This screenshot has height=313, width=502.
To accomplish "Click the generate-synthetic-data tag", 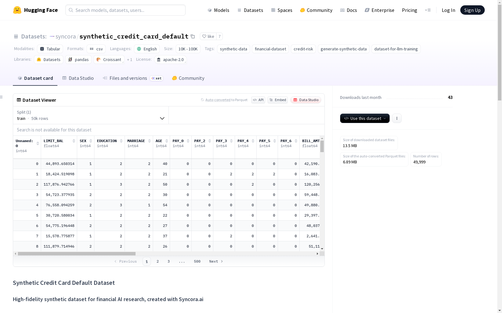I will [x=344, y=49].
